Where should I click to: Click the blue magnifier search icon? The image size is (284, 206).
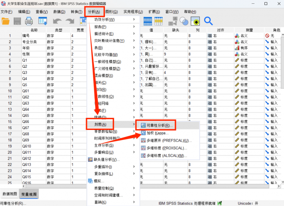pos(208,21)
